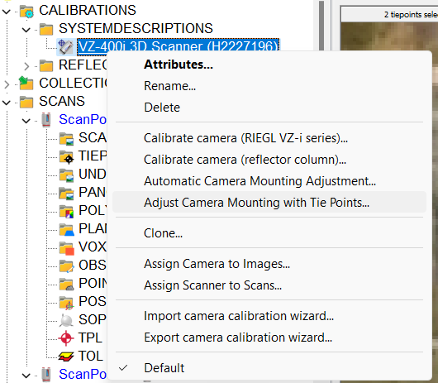The width and height of the screenshot is (438, 383).
Task: Collapse the first ScanPo node
Action: coord(26,121)
